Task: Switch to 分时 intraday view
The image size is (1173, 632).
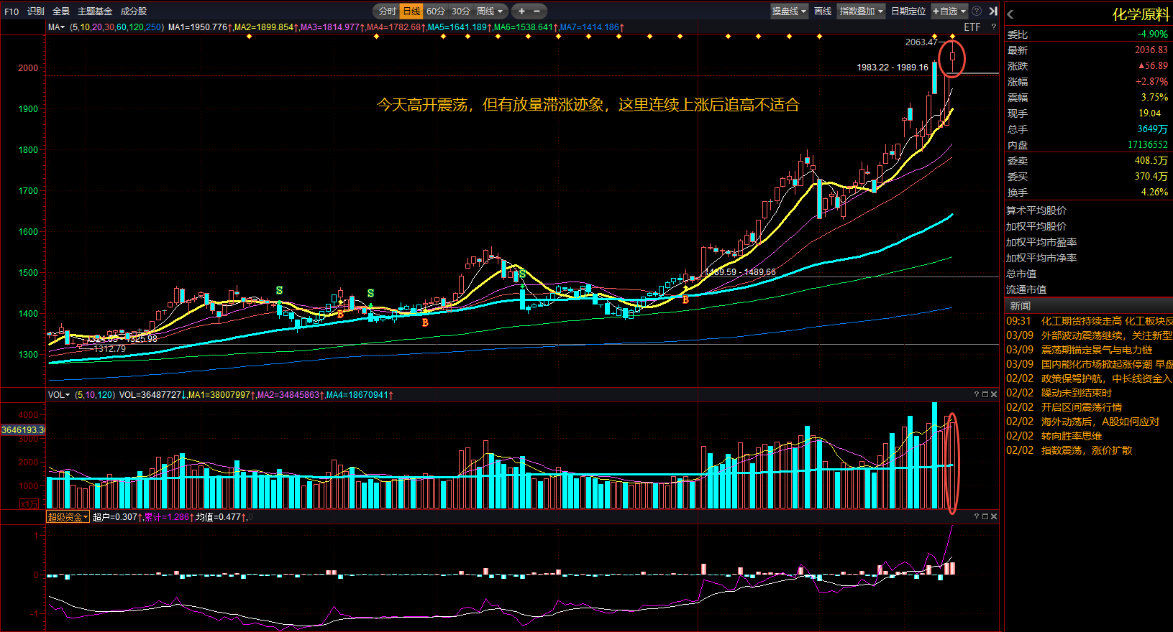Action: 387,11
